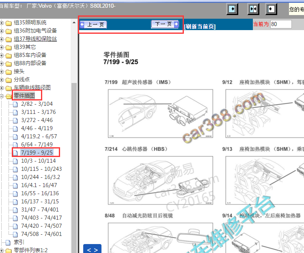
Task: Click page icon beside 10/115 - 10/243
Action: [15, 170]
